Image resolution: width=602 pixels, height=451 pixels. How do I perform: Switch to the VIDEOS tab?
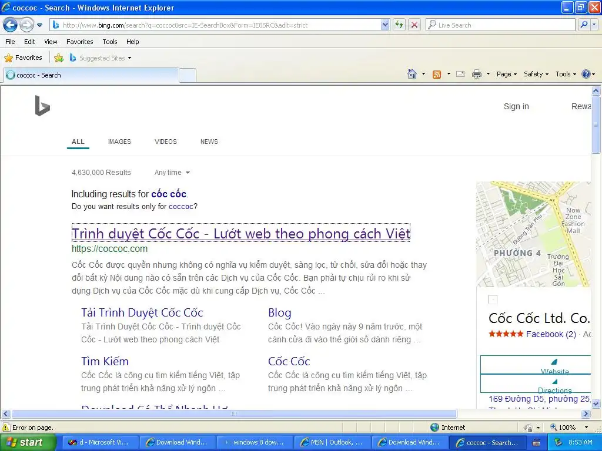(x=165, y=142)
